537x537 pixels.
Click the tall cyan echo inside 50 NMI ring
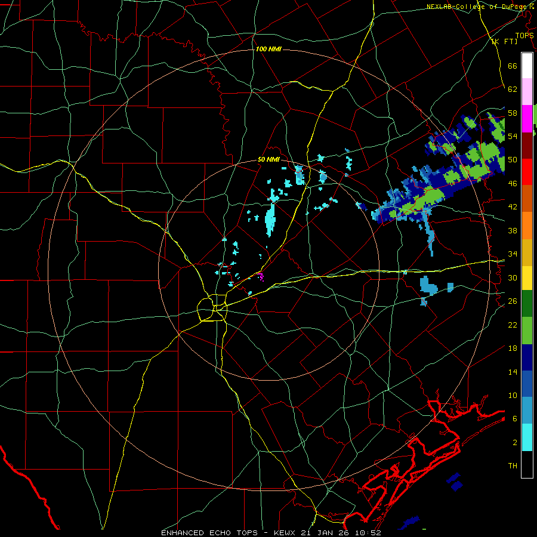270,219
